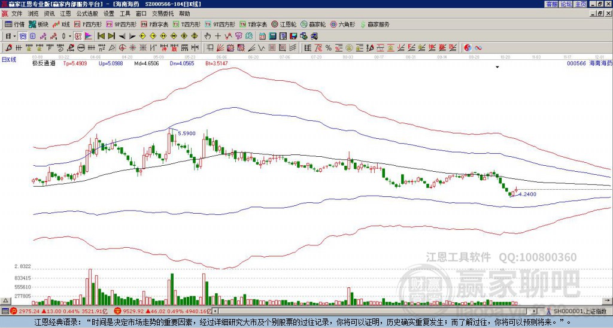Toggle the 权 adjustment button
This screenshot has height=328, width=613.
(78, 37)
